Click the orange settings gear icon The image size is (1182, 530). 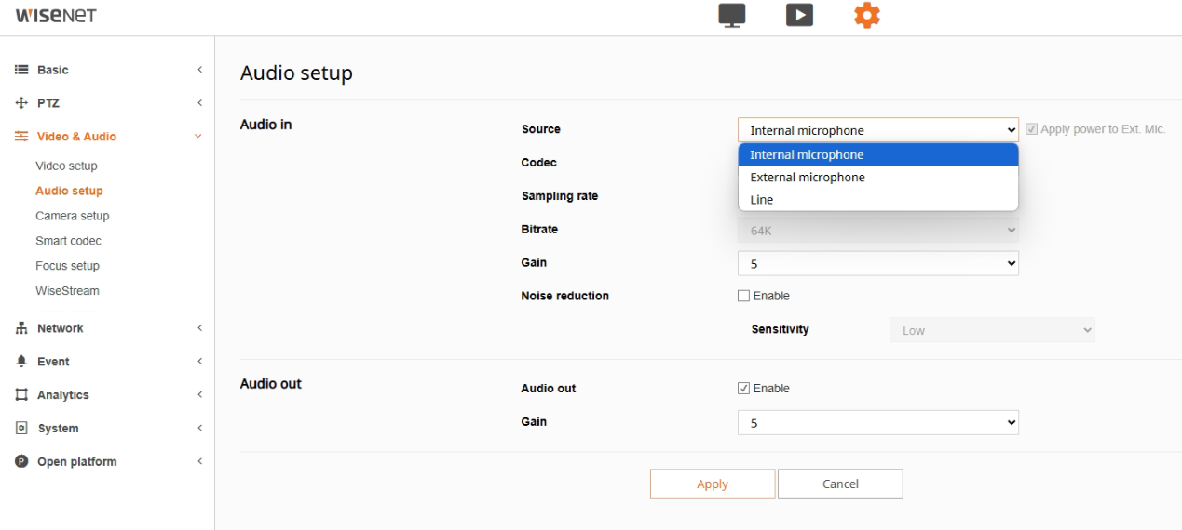point(867,15)
